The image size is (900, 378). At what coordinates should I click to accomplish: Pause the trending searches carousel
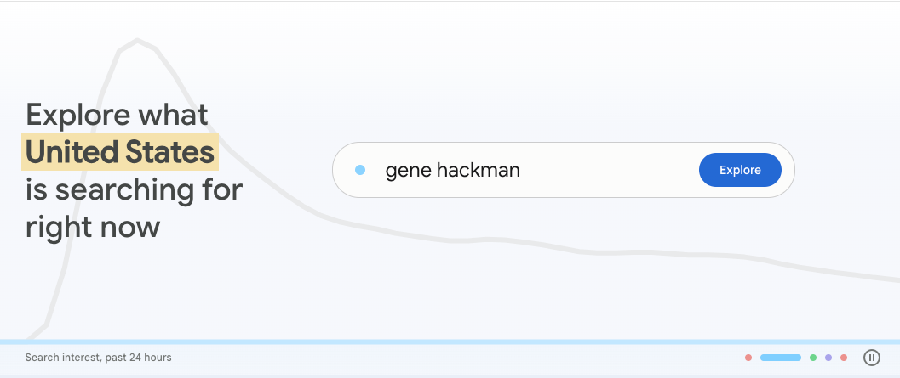point(871,358)
